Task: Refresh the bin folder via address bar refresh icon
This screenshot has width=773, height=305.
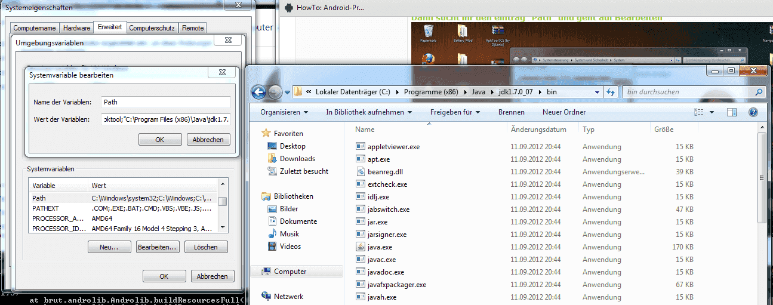Action: click(611, 92)
